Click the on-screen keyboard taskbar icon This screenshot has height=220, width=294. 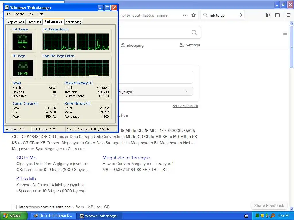(246, 216)
